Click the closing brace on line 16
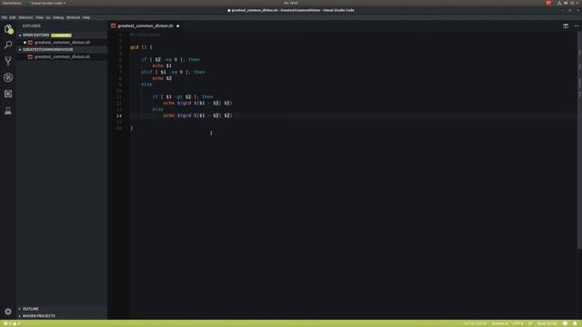Image resolution: width=582 pixels, height=327 pixels. click(131, 128)
